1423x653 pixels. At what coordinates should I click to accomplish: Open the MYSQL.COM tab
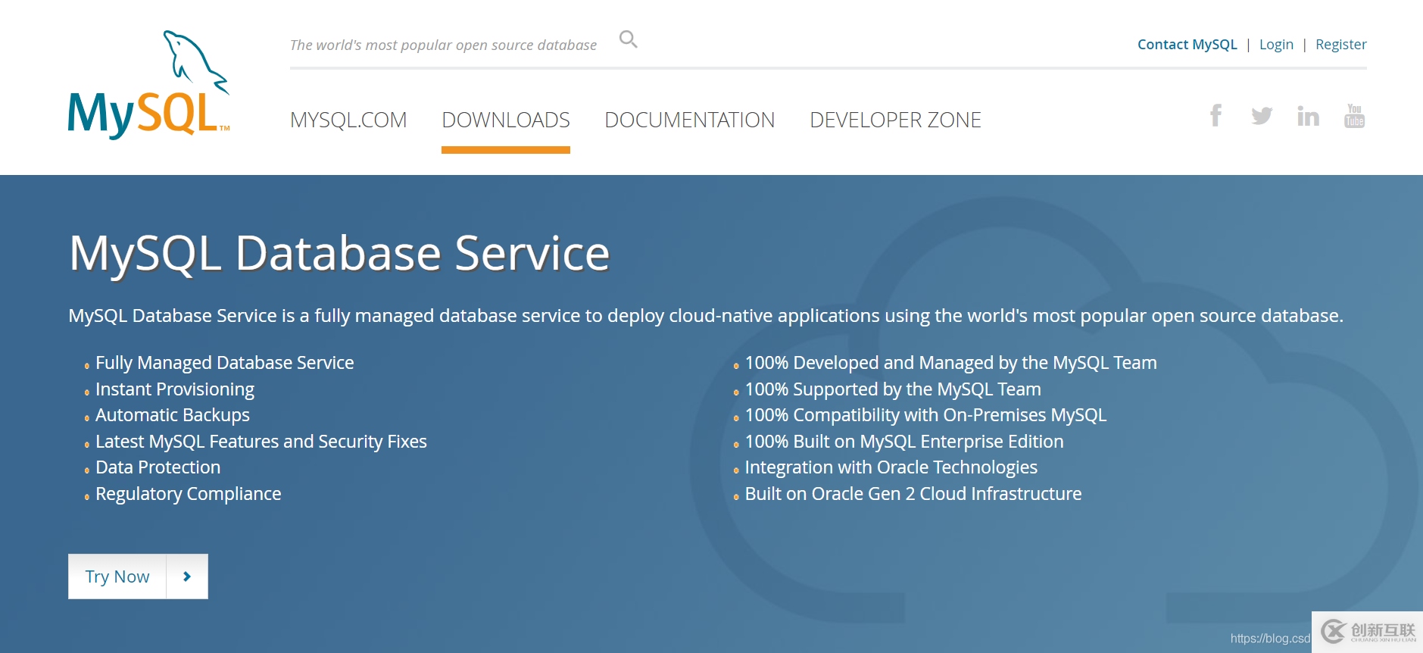tap(348, 120)
